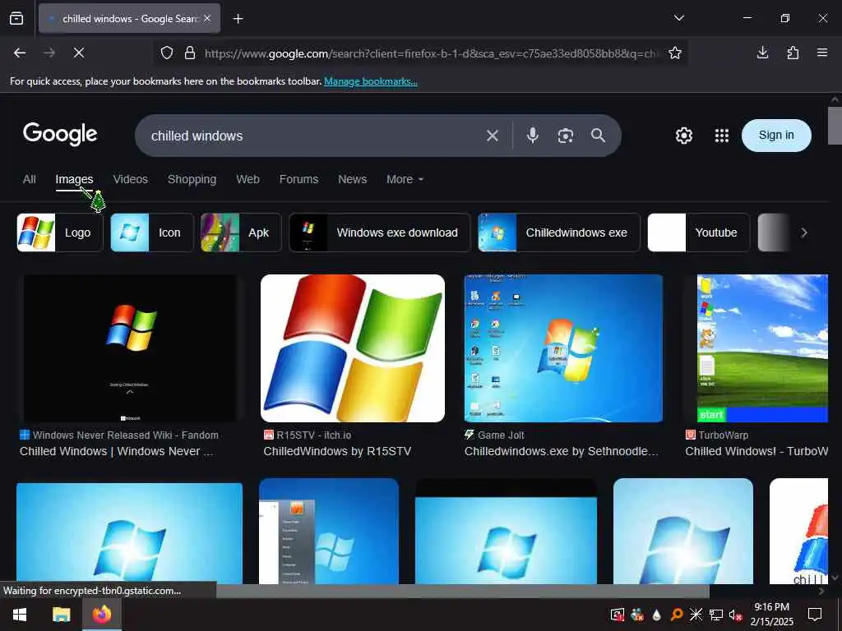Click the network tray icon
Screen dimensions: 842x631
(x=716, y=615)
